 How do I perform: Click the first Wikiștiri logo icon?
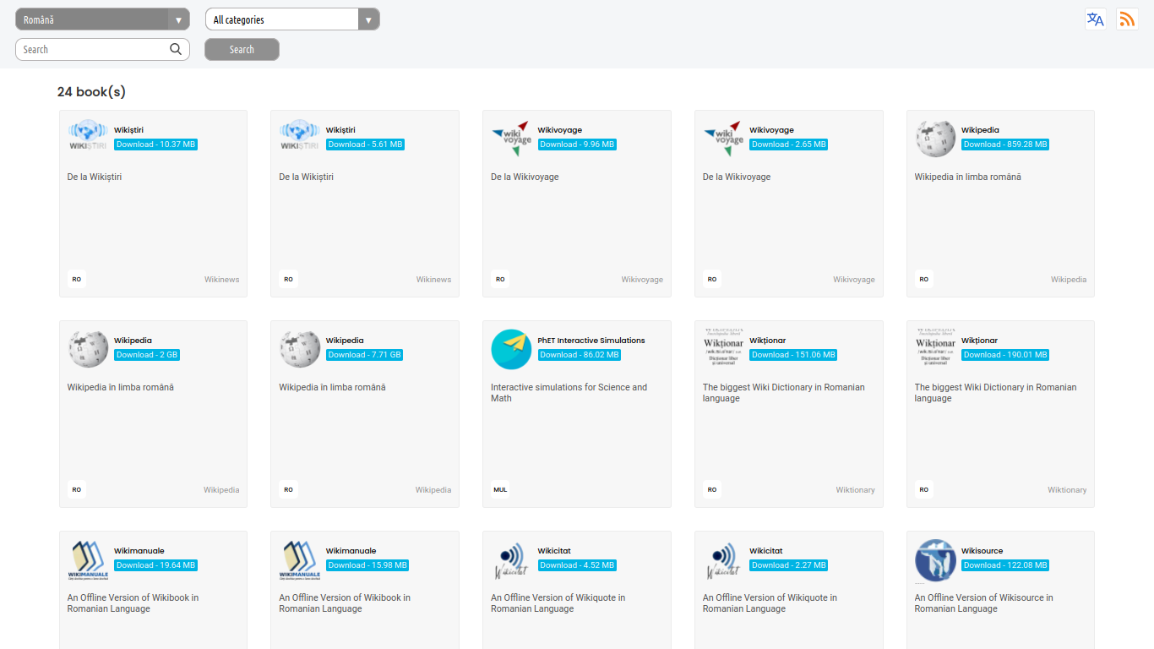coord(88,139)
